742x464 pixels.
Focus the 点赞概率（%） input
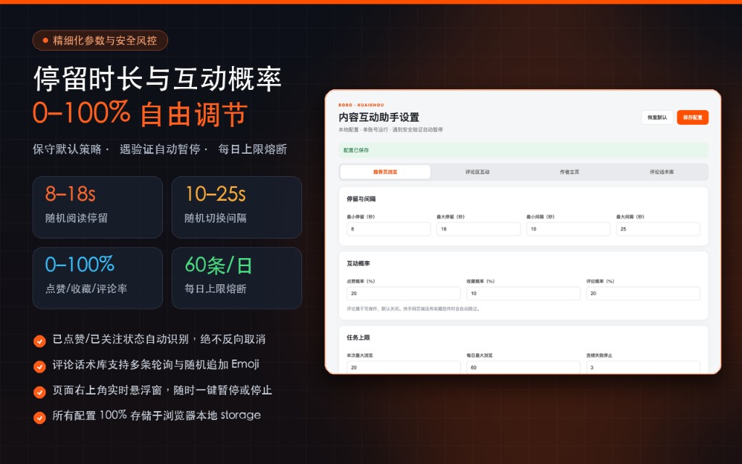coord(404,294)
